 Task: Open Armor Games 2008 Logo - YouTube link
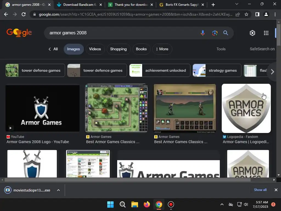coord(38,142)
